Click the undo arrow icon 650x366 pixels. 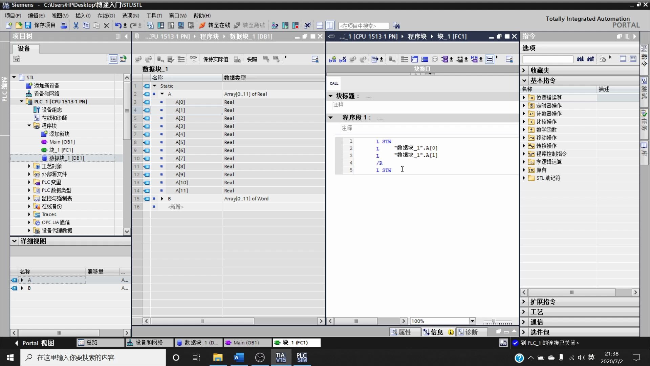point(117,25)
